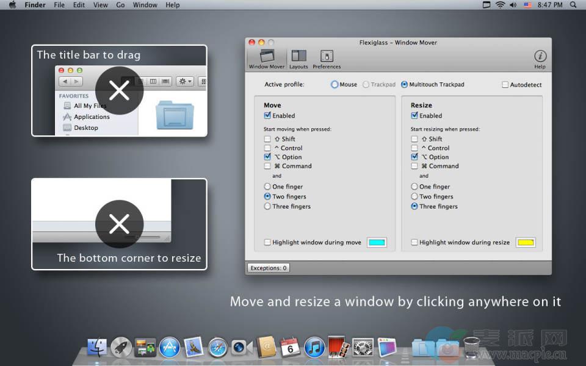
Task: Open the Preferences toolbar pane
Action: (327, 59)
